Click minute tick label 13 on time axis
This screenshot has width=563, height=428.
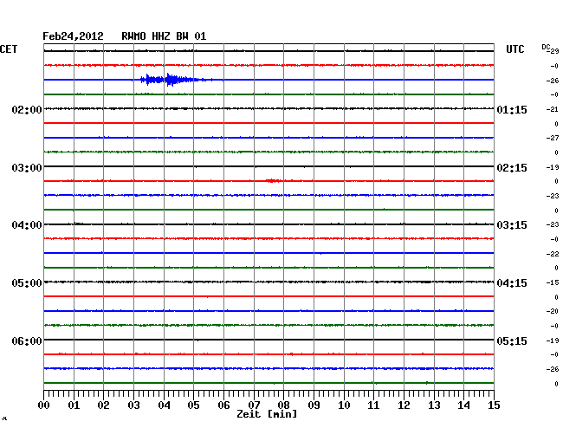click(434, 405)
